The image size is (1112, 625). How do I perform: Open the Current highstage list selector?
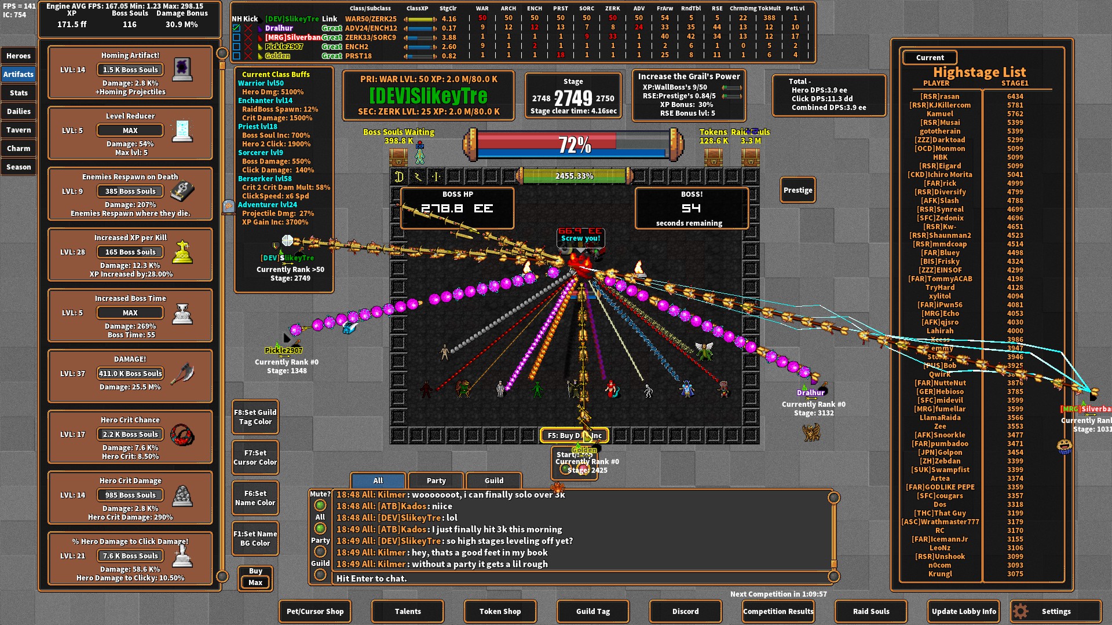930,57
